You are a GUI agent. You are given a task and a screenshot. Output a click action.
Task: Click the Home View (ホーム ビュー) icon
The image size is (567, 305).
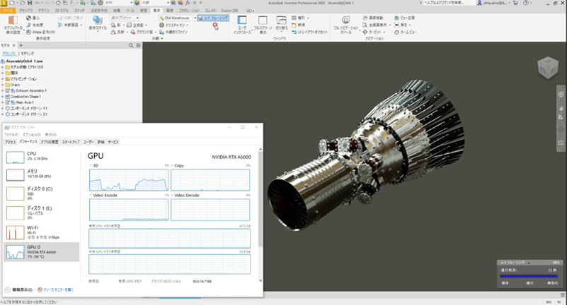[396, 32]
